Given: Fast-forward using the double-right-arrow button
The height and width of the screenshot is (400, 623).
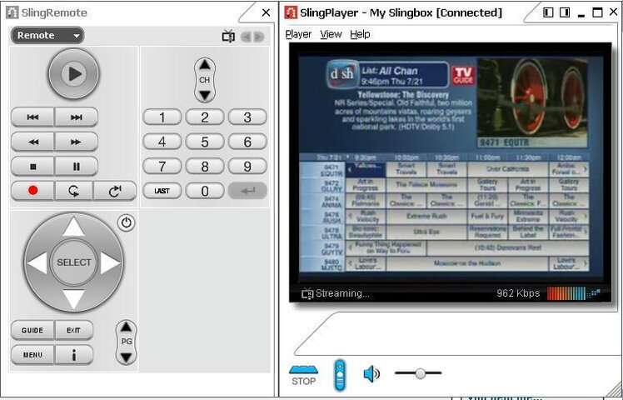Looking at the screenshot, I should point(77,142).
